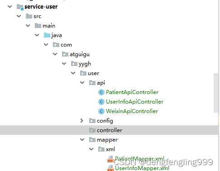220x171 pixels.
Task: Collapse the yygh package chevron
Action: click(64, 64)
